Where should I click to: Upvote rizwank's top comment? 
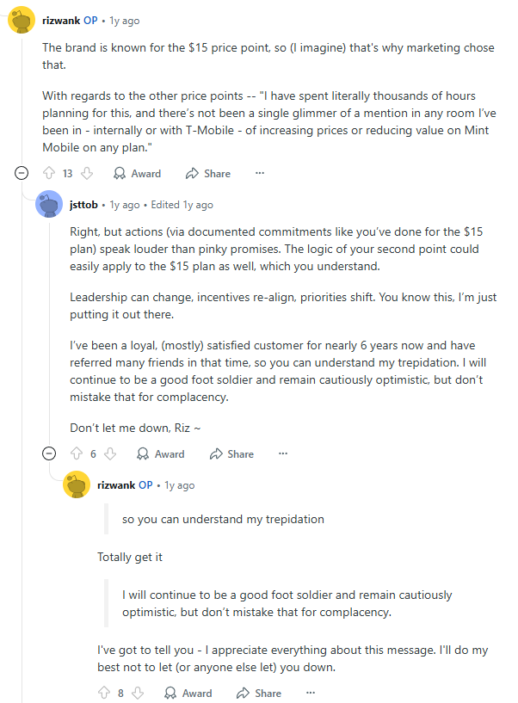pos(51,173)
